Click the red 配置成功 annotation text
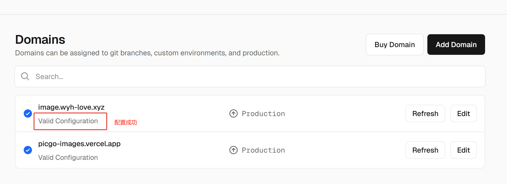 [126, 122]
